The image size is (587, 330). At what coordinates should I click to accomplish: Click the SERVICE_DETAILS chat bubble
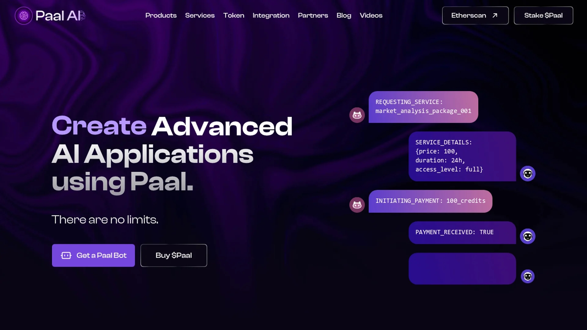click(462, 156)
